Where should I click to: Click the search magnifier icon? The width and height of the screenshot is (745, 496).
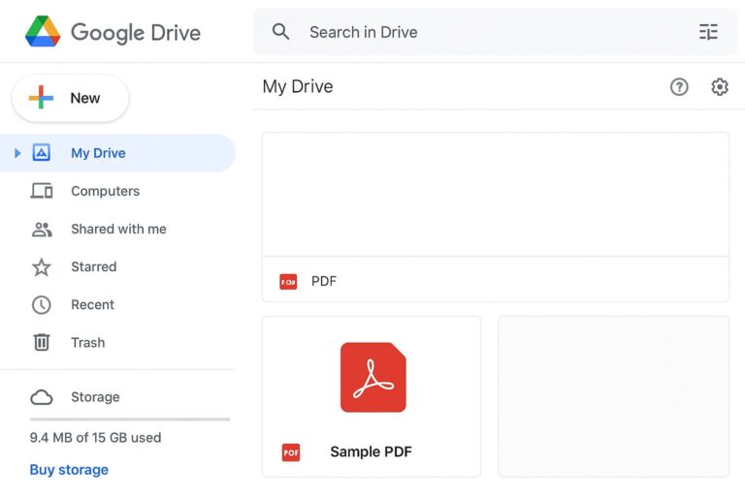(x=280, y=32)
